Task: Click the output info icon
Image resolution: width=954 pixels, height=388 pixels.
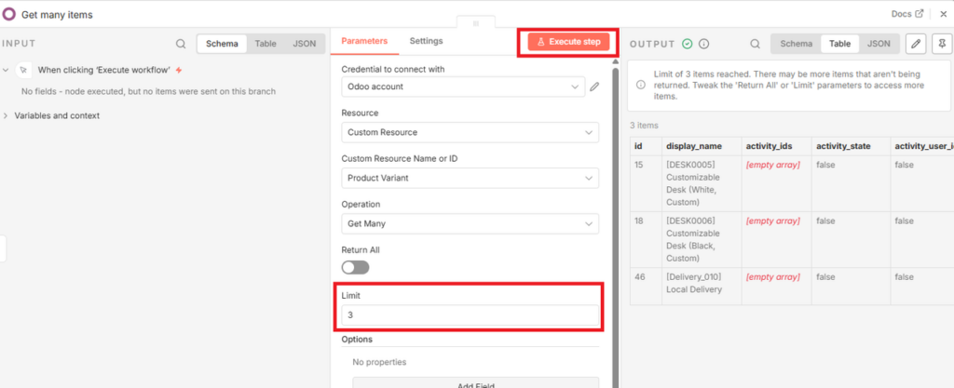Action: (x=704, y=44)
